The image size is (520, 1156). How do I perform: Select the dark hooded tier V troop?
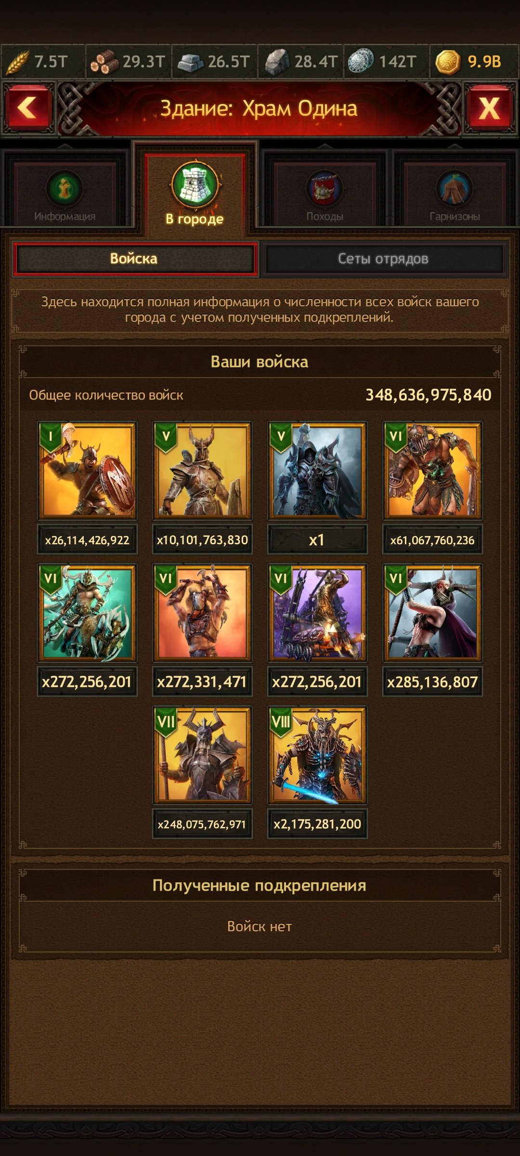(317, 470)
